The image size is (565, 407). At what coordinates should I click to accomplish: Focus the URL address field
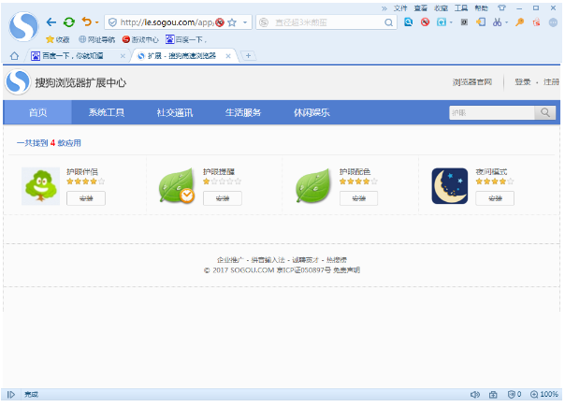click(167, 22)
